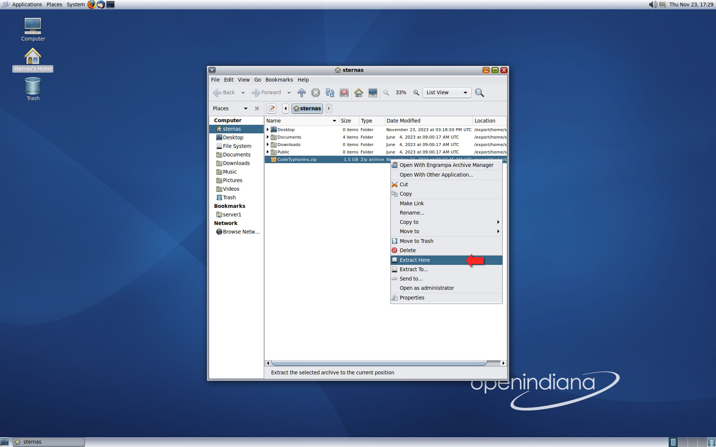Screen dimensions: 716x447
Task: Open Properties from context menu
Action: pyautogui.click(x=446, y=298)
